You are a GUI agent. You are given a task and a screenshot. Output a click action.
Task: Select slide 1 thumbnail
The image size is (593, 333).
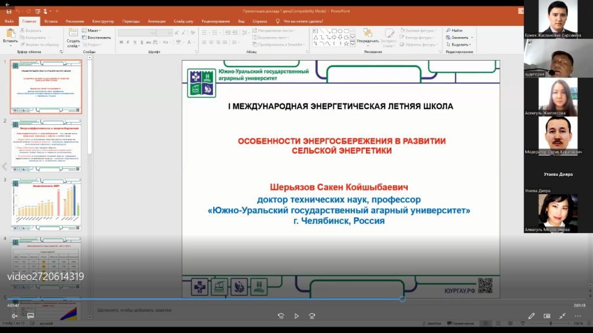(x=46, y=87)
